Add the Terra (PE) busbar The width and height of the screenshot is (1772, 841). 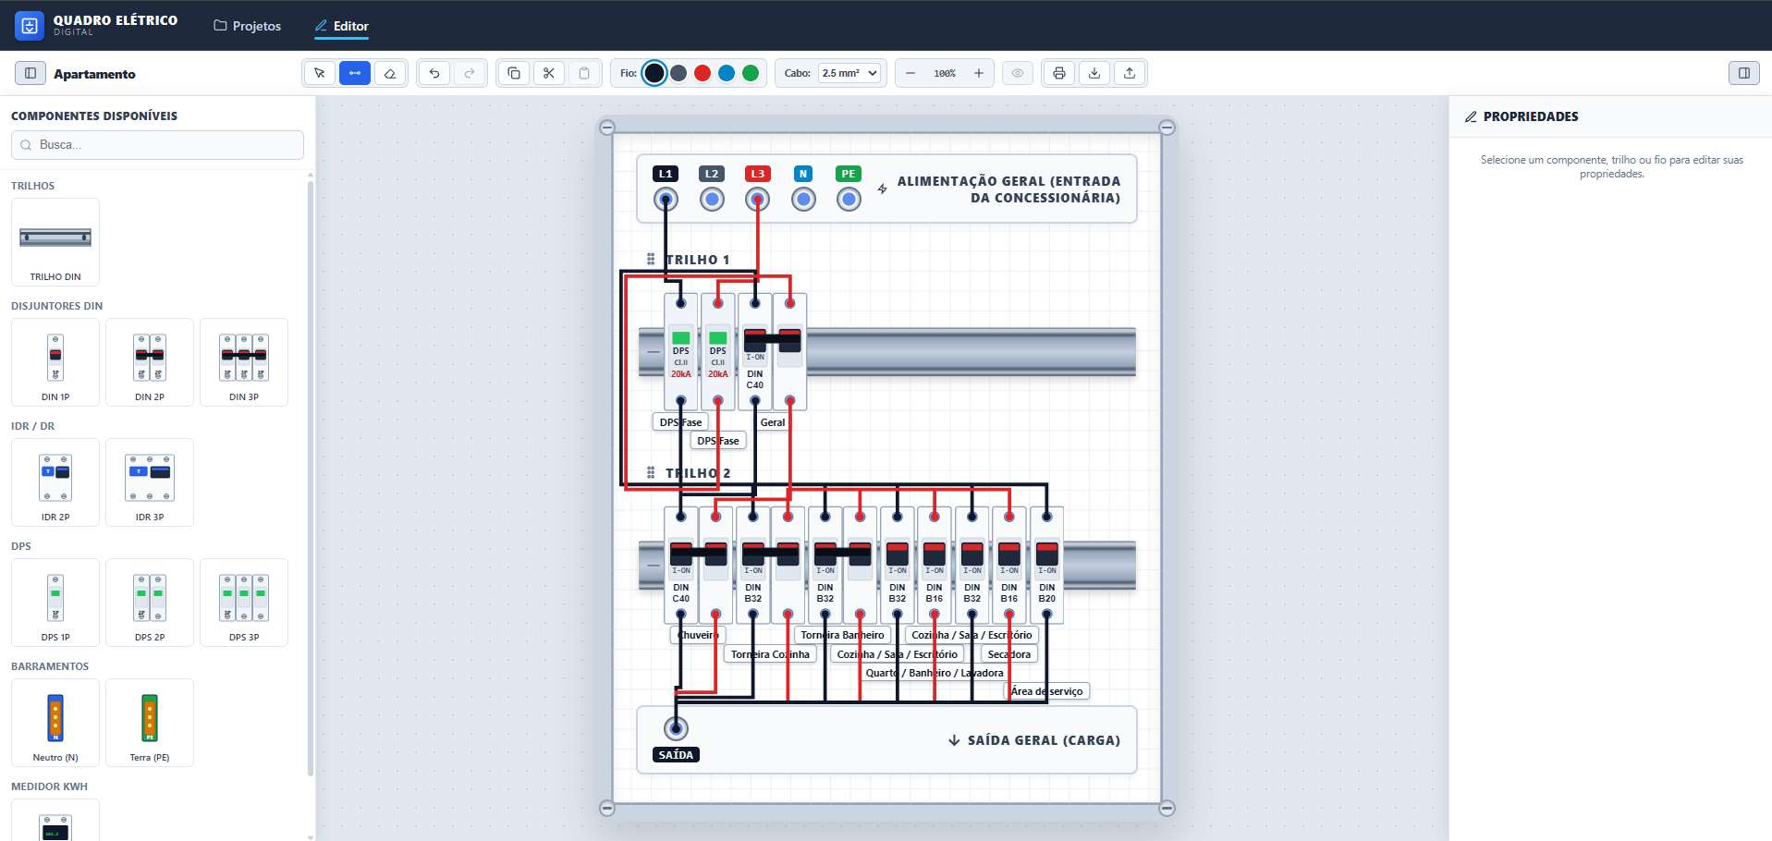[150, 723]
